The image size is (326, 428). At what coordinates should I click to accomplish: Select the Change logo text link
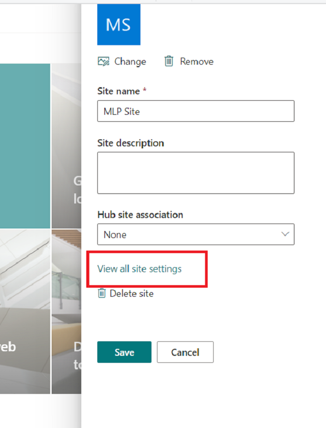pyautogui.click(x=130, y=62)
